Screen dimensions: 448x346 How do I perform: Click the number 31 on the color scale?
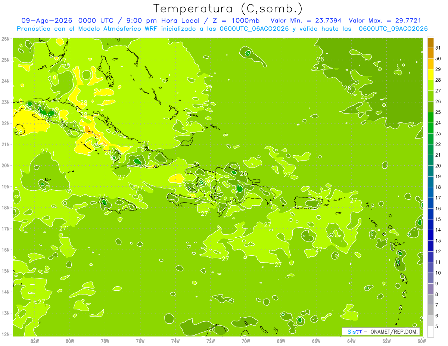click(x=438, y=48)
